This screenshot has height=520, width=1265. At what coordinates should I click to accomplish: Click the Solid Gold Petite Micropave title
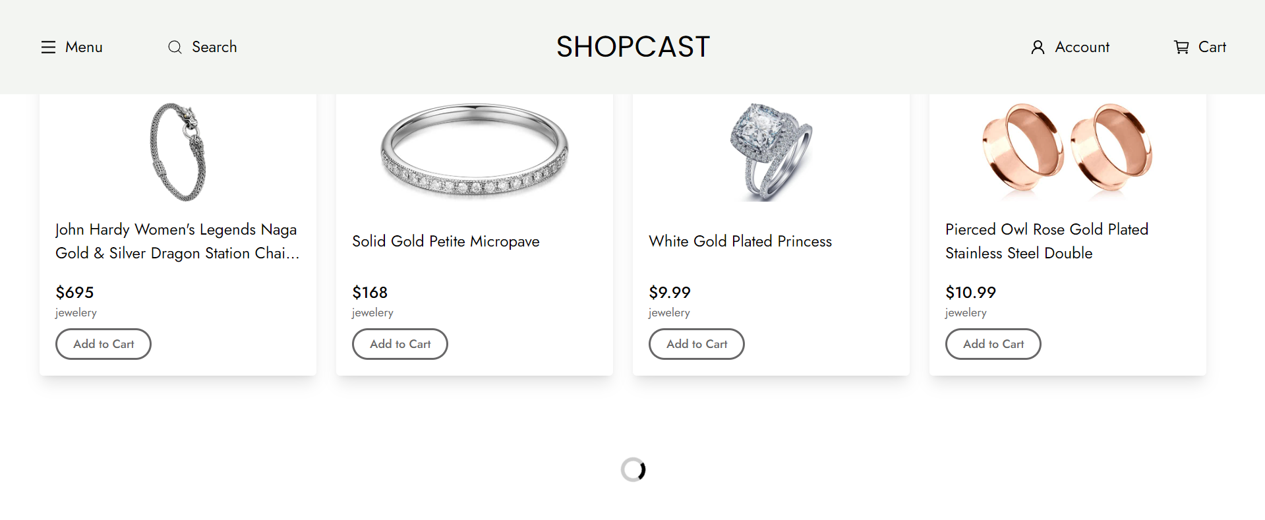[x=446, y=241]
